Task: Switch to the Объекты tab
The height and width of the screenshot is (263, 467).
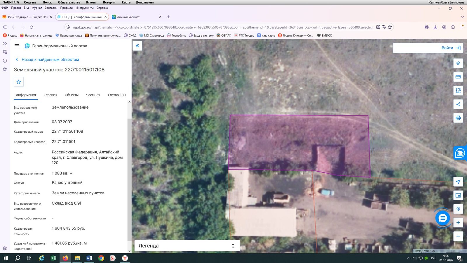Action: click(72, 95)
